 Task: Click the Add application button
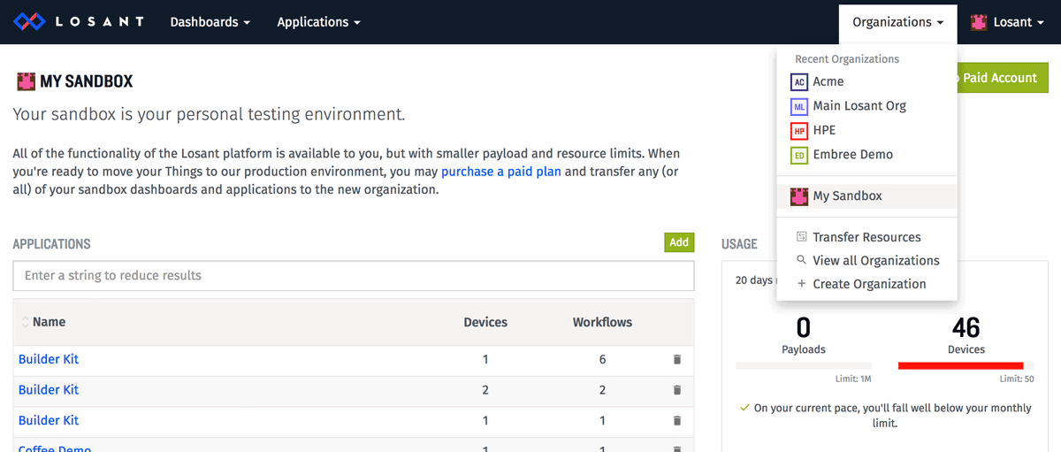pyautogui.click(x=679, y=242)
